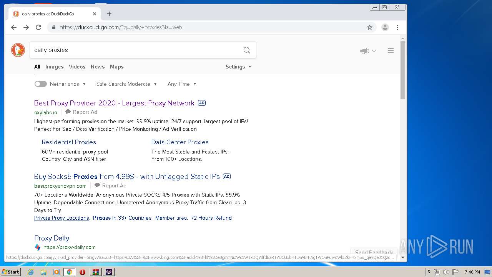Click the page vertical scrollbar thumb
Image resolution: width=492 pixels, height=277 pixels.
point(403,70)
